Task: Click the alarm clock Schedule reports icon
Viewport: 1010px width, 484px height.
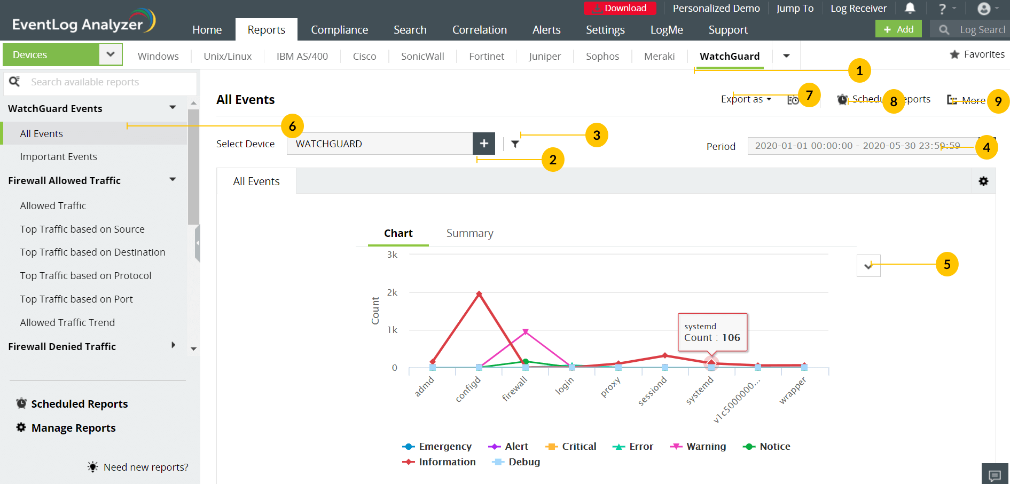Action: [x=842, y=99]
